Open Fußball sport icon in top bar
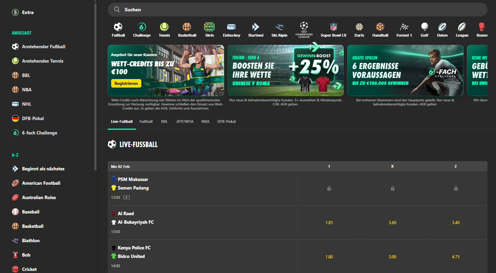 (x=118, y=27)
